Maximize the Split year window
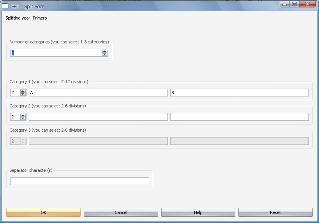Image resolution: width=319 pixels, height=223 pixels. (x=294, y=4)
